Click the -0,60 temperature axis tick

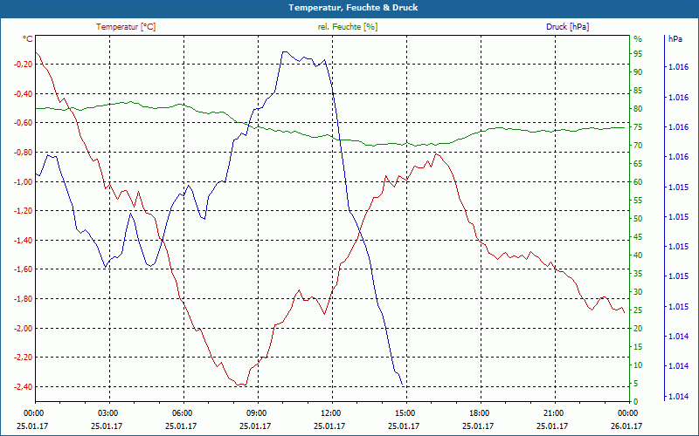[24, 123]
